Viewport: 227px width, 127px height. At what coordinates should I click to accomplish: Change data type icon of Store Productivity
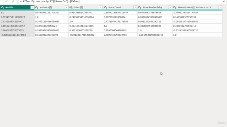point(139,7)
